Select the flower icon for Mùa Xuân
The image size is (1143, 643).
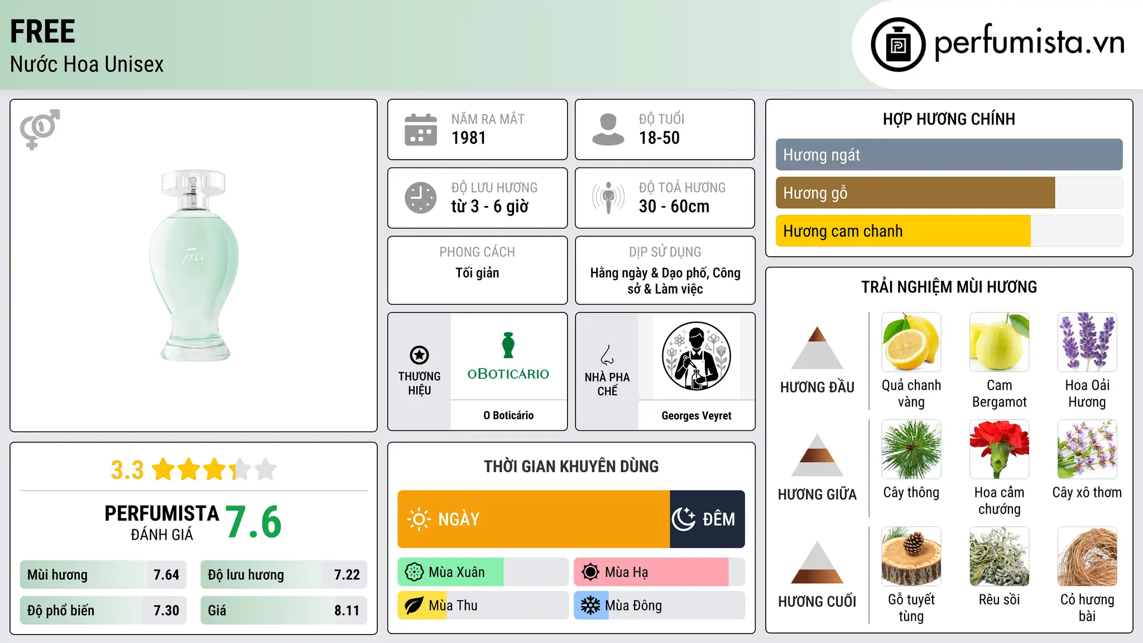click(x=414, y=572)
